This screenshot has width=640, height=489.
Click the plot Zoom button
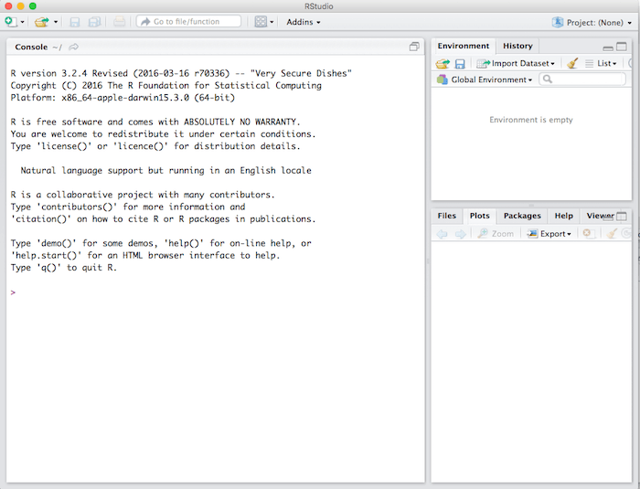[496, 233]
